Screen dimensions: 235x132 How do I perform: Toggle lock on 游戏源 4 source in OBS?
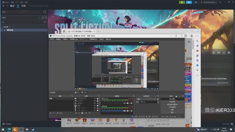point(98,101)
